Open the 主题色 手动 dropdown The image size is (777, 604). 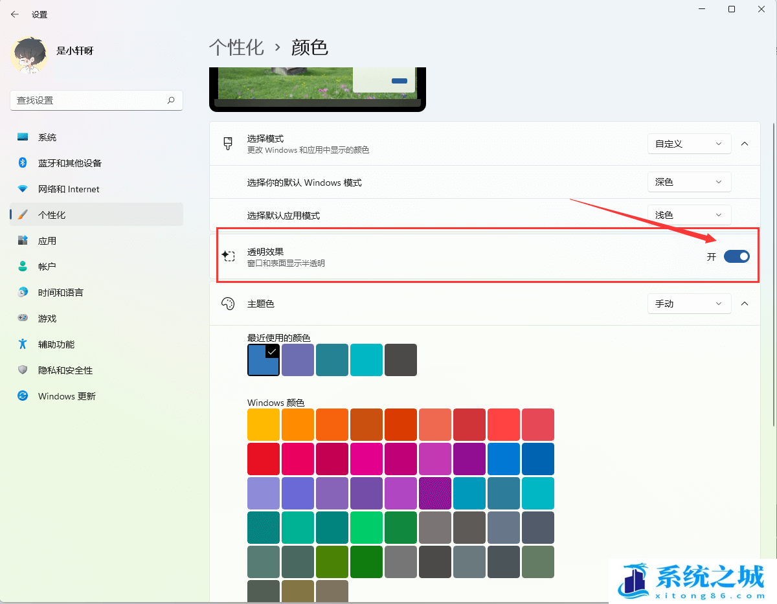click(689, 304)
